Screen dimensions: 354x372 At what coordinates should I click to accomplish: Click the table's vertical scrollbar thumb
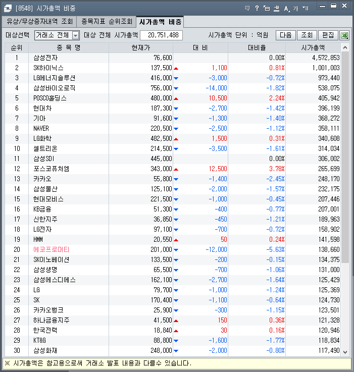click(x=345, y=157)
